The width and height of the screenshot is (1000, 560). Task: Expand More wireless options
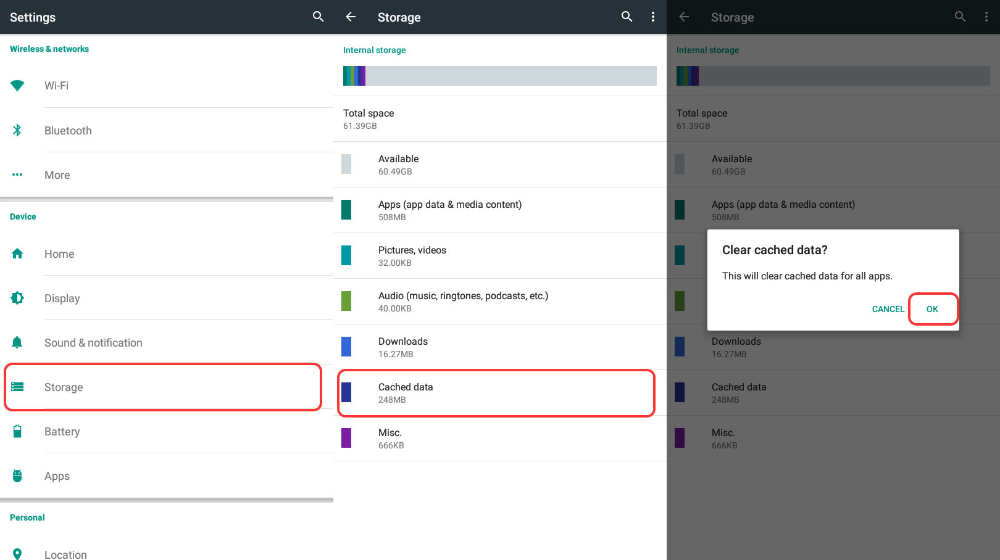coord(57,175)
